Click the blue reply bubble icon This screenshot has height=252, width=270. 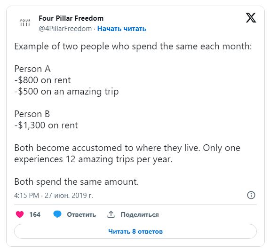57,214
